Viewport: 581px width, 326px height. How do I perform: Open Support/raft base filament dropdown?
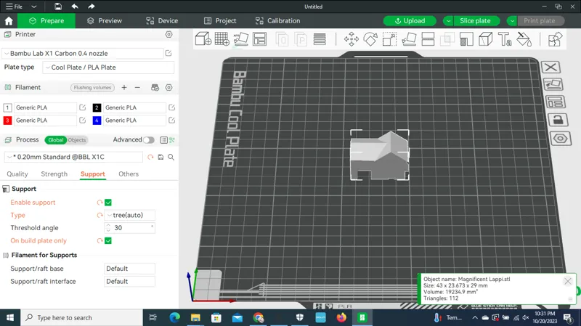(129, 269)
